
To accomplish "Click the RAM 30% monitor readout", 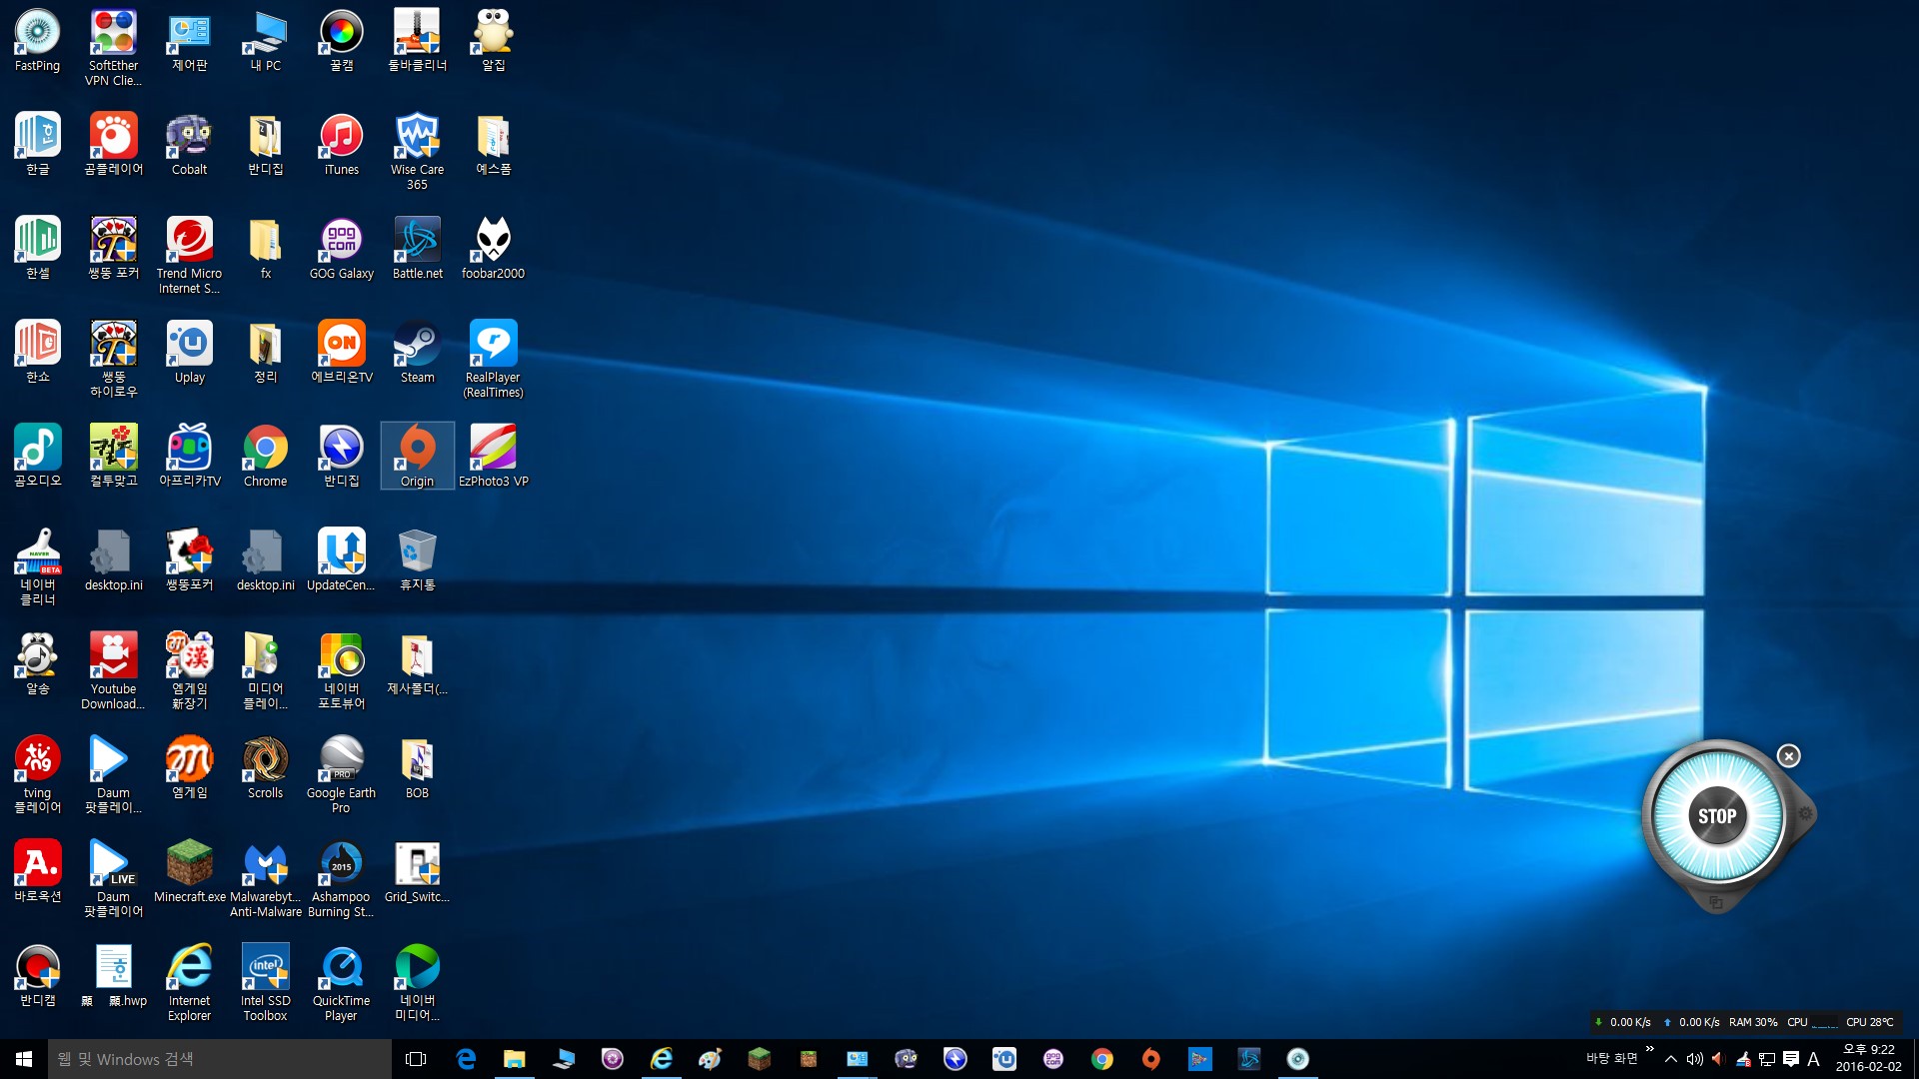I will click(x=1753, y=1022).
